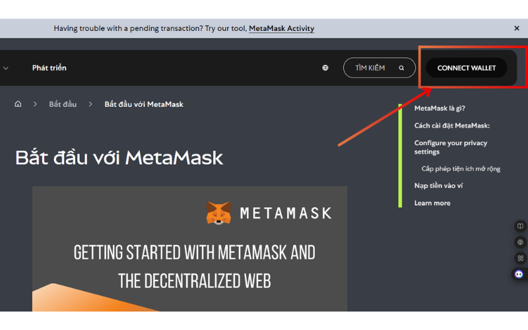Image resolution: width=528 pixels, height=330 pixels.
Task: Click the podcast broadcast floating icon
Action: 520,242
